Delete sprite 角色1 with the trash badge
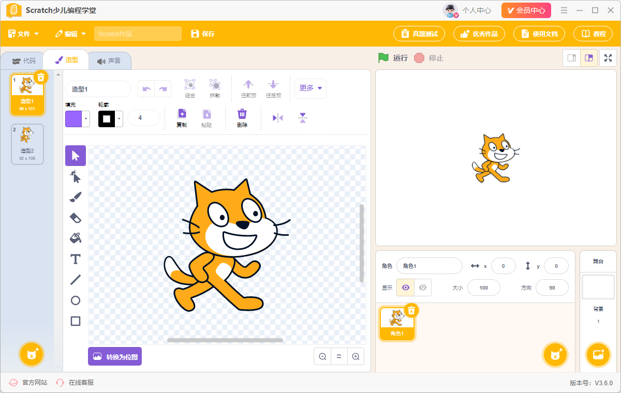Viewport: 621px width, 393px height. point(411,310)
